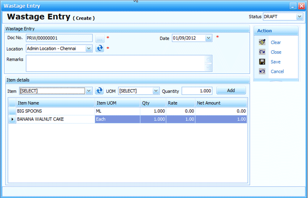The image size is (308, 198).
Task: Click the Remarks scroll up arrow
Action: [208, 59]
